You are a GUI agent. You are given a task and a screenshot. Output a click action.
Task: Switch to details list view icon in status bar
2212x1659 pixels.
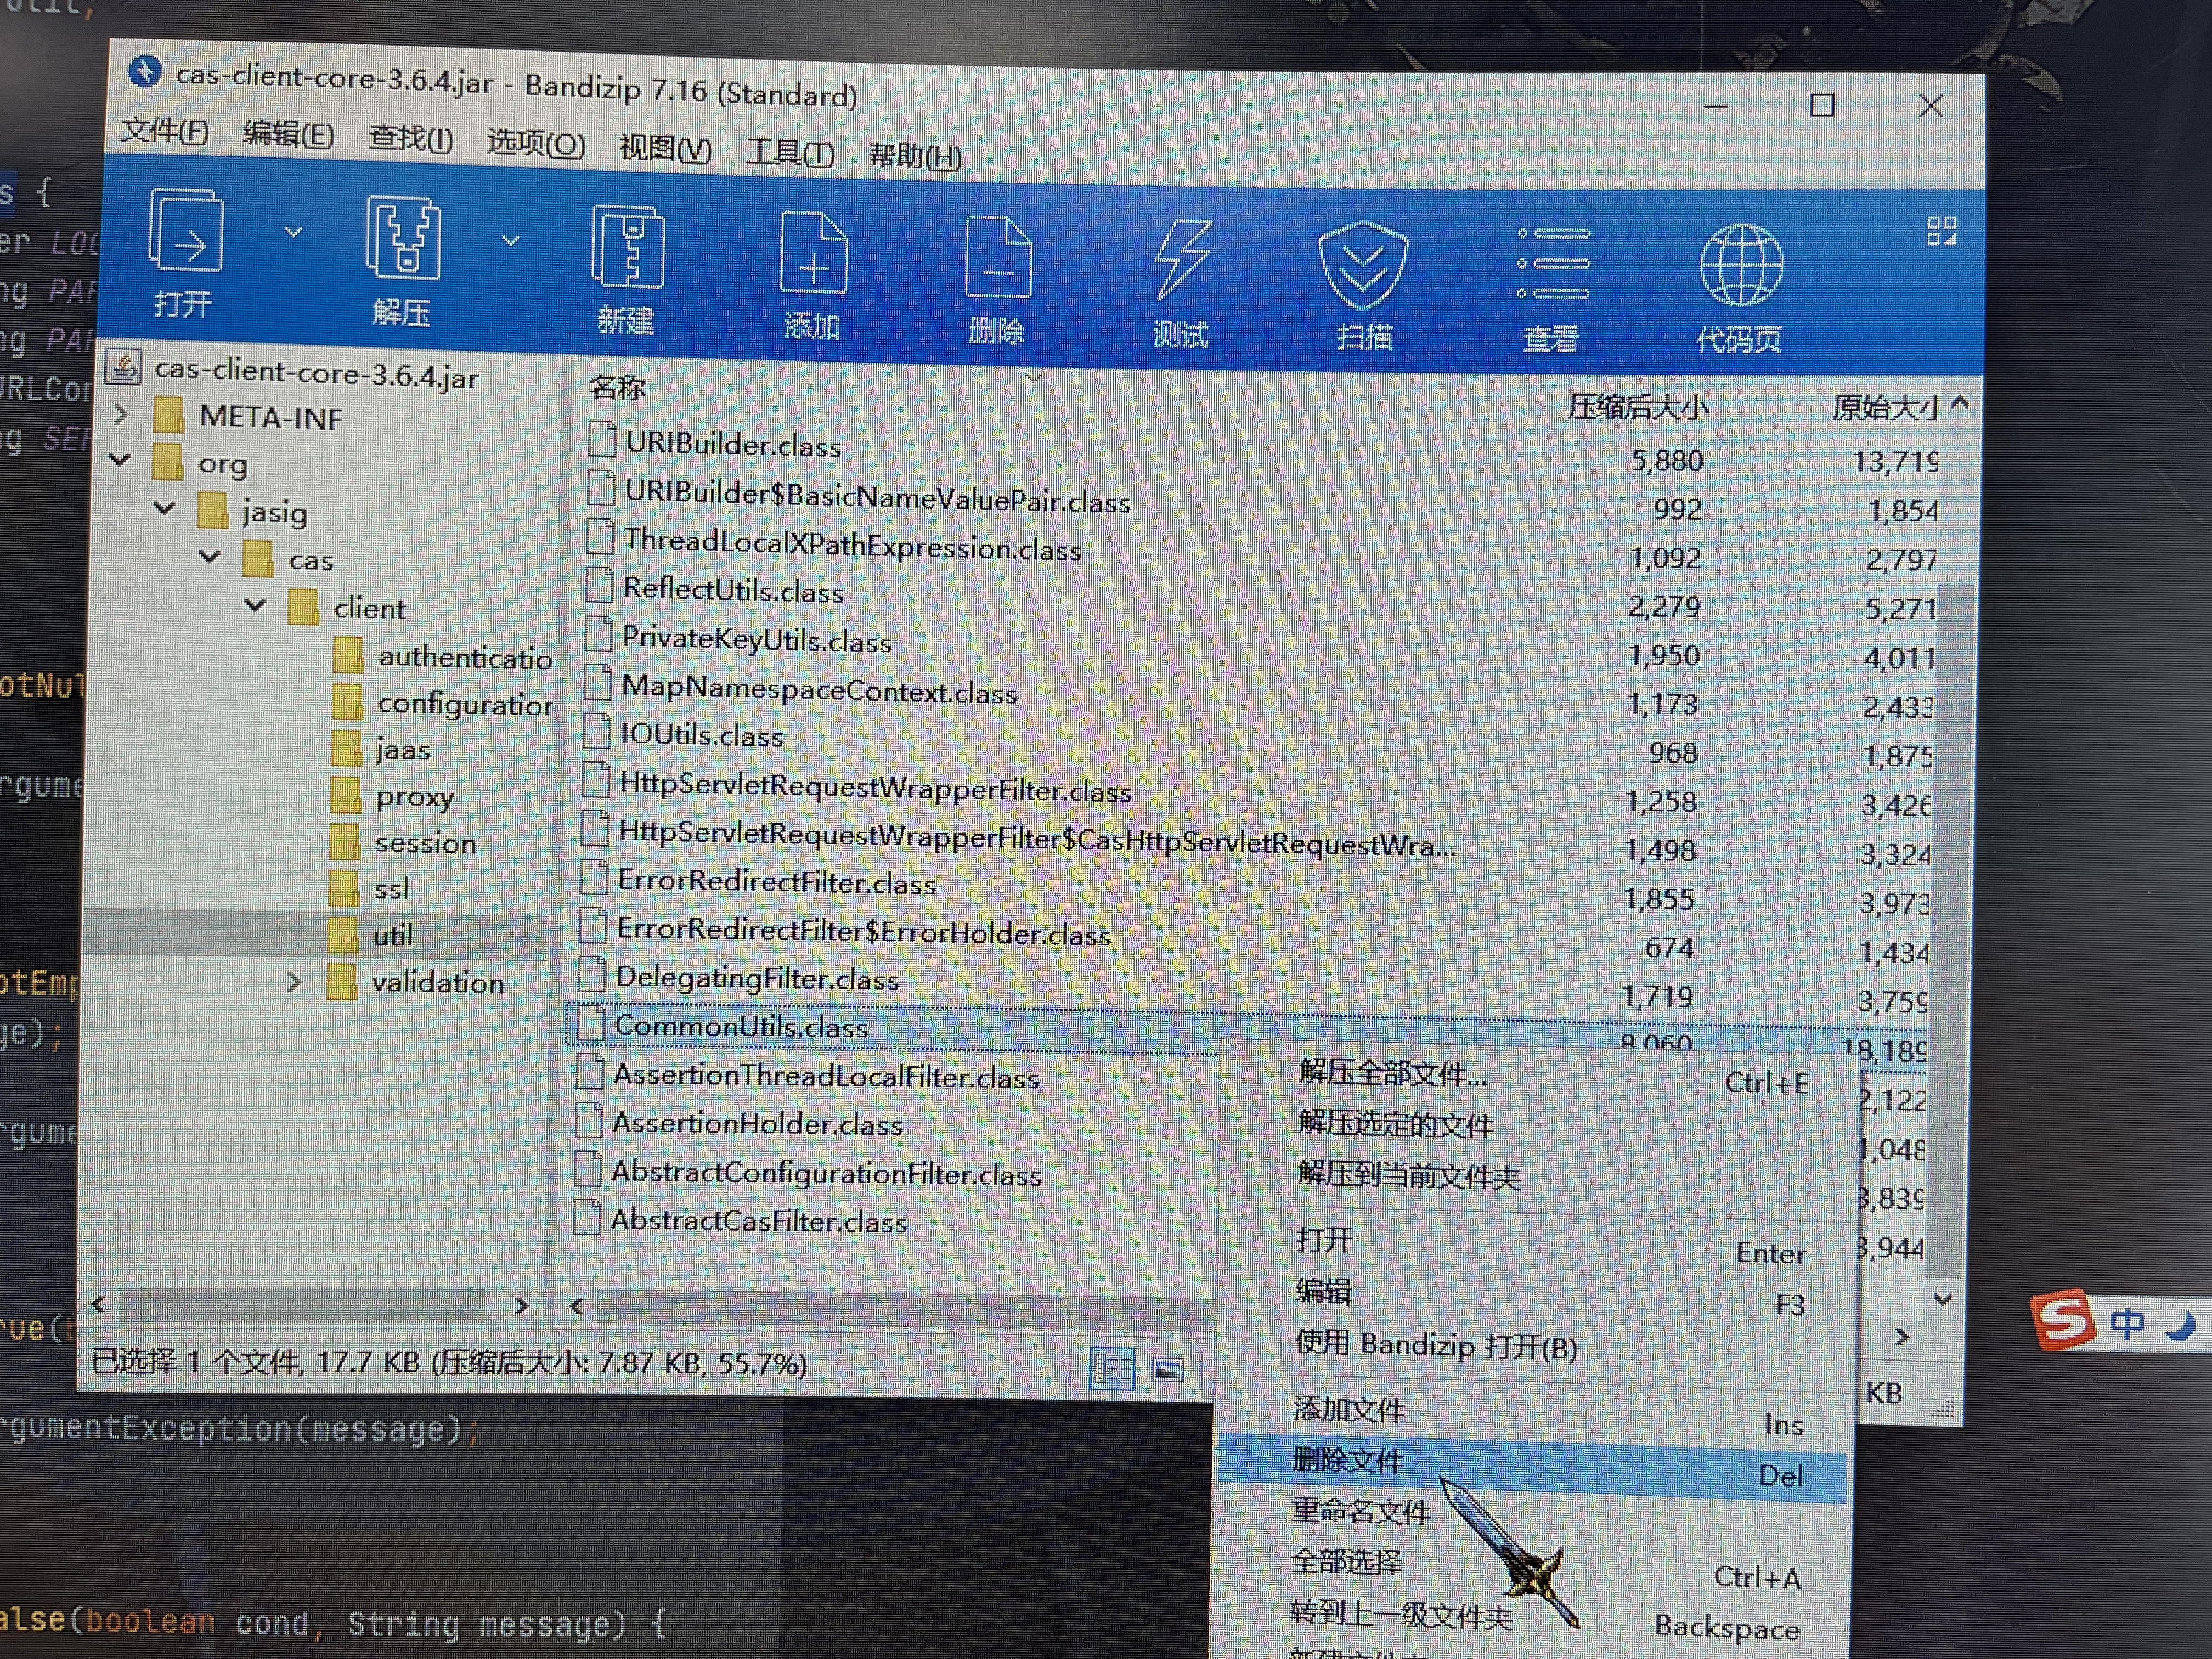1112,1369
